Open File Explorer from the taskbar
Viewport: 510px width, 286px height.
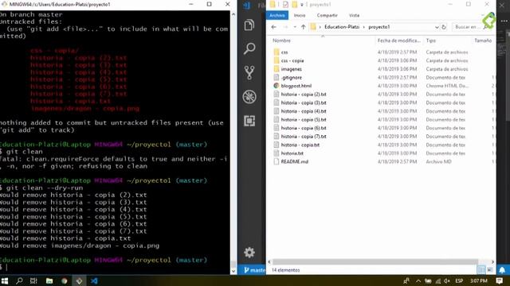49,280
